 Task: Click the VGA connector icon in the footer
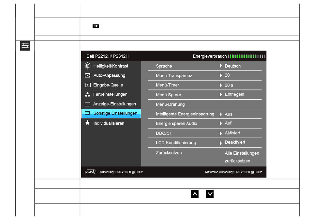91,172
